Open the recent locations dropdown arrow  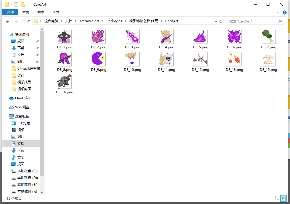coord(23,21)
